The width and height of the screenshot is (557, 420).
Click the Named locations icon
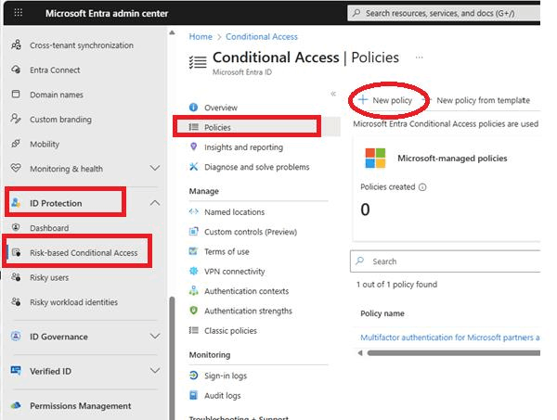[194, 212]
